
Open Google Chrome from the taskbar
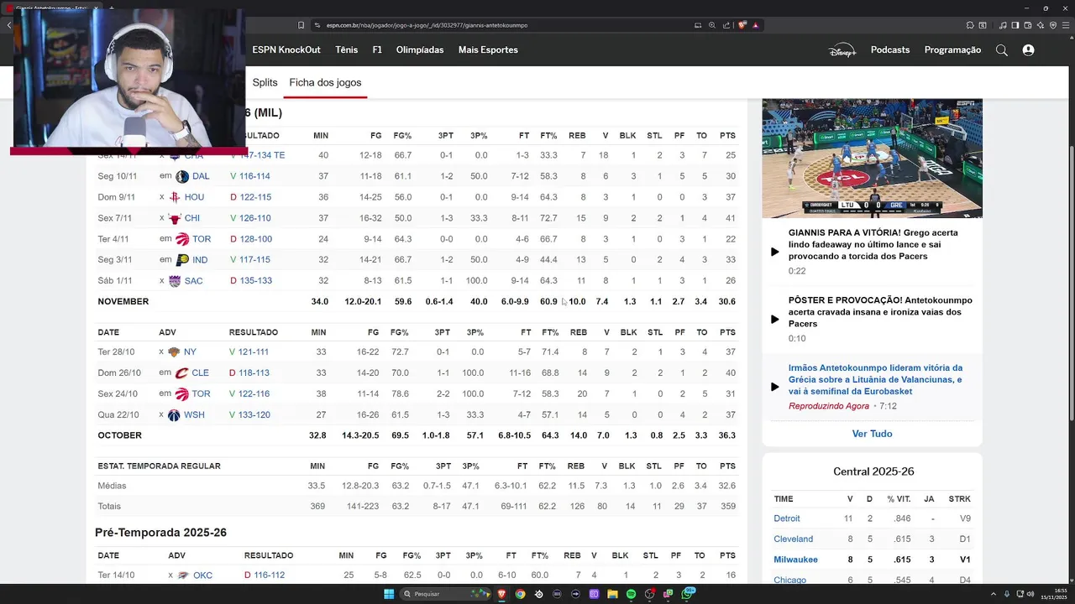point(520,594)
